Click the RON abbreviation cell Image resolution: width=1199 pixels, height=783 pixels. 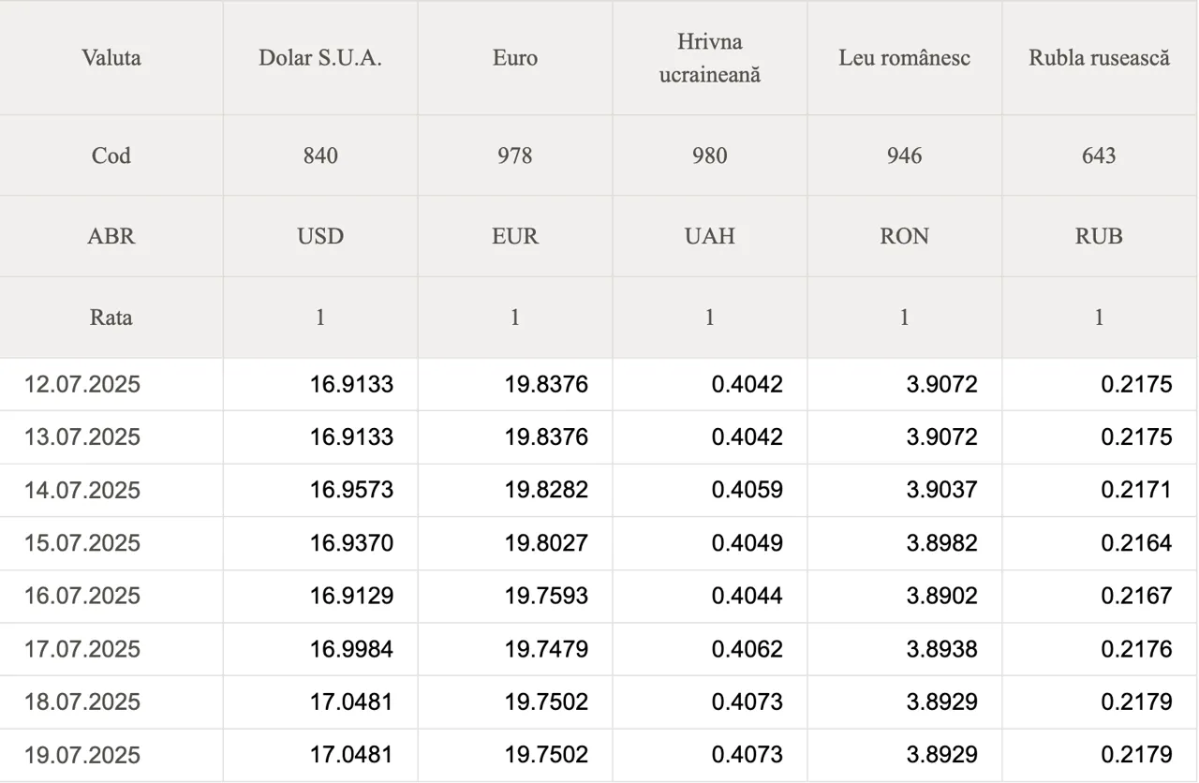(x=905, y=236)
